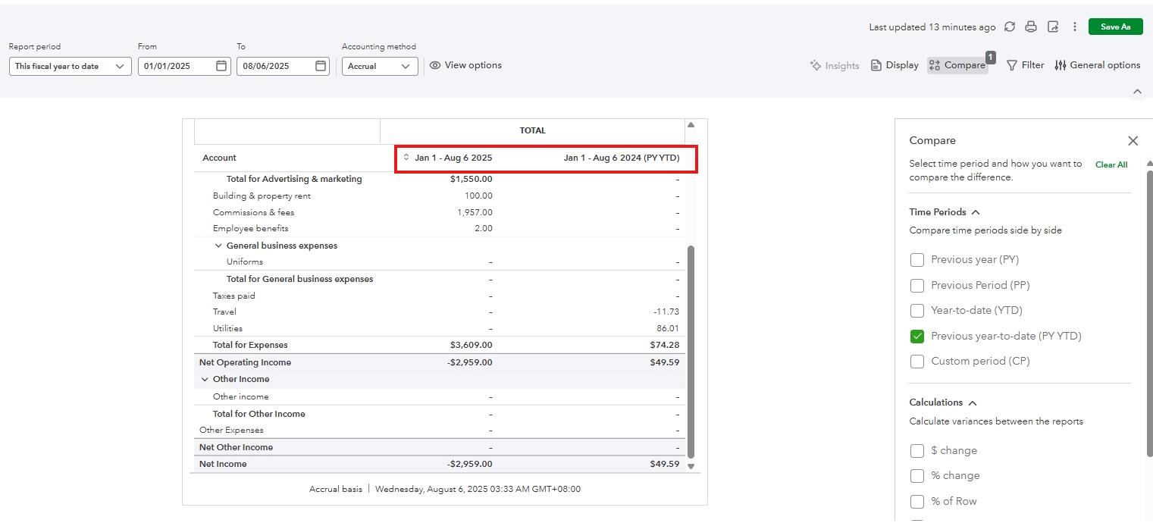Collapse General business expenses row
The width and height of the screenshot is (1153, 523).
[218, 246]
